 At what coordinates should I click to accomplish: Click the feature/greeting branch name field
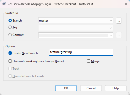(81, 52)
